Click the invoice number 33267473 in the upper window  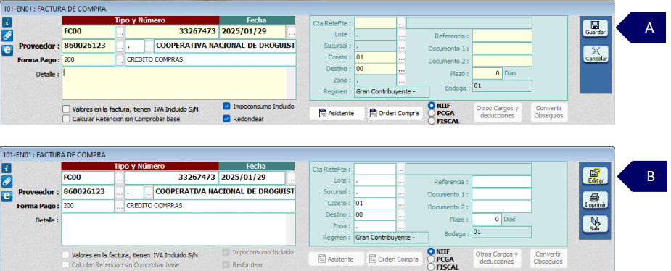coord(172,32)
